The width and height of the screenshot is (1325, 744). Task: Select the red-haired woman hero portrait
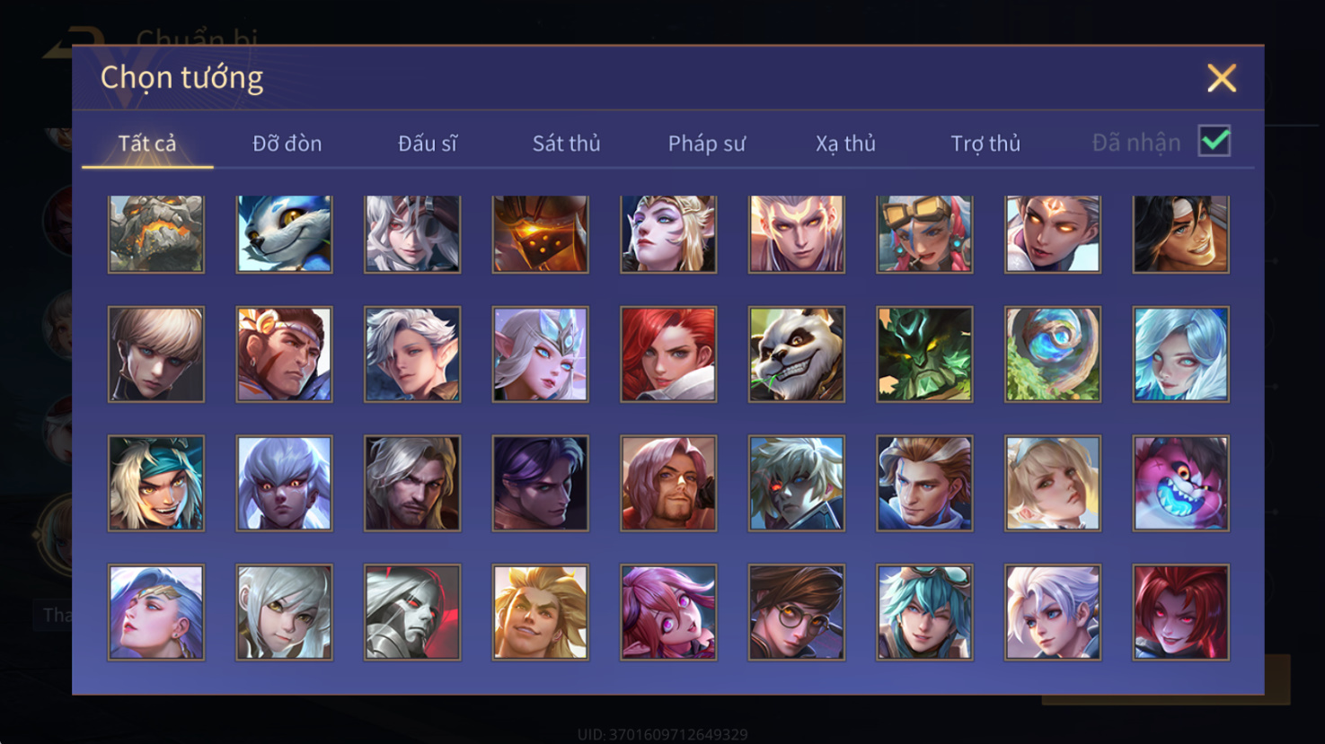coord(668,354)
